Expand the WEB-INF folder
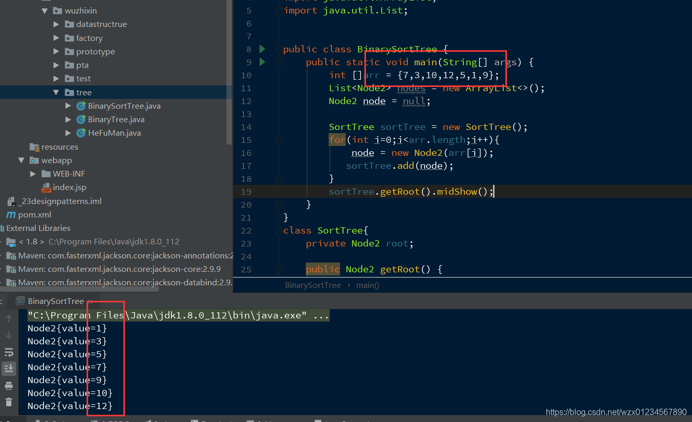This screenshot has height=422, width=692. [x=33, y=174]
